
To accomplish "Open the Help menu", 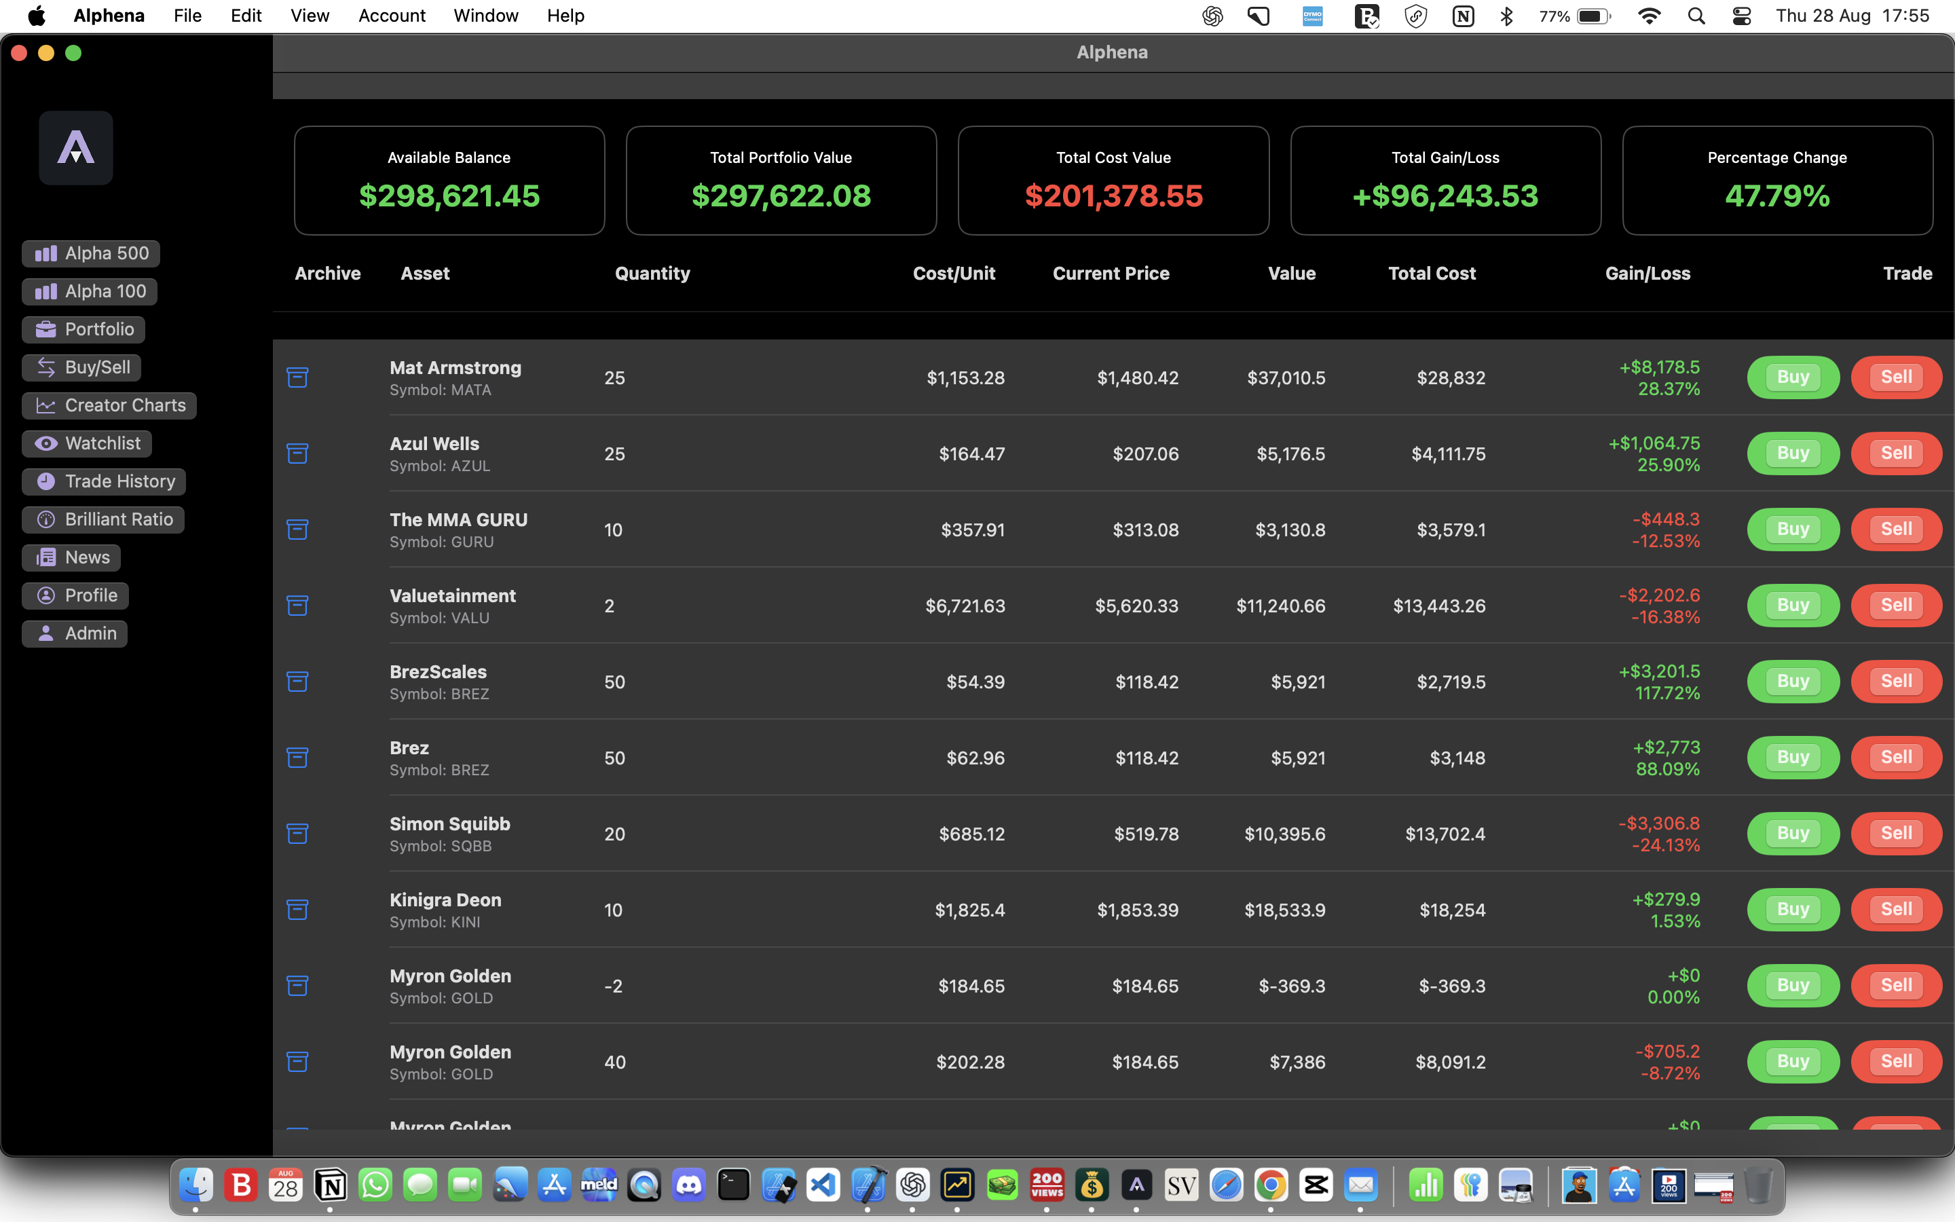I will (x=565, y=16).
